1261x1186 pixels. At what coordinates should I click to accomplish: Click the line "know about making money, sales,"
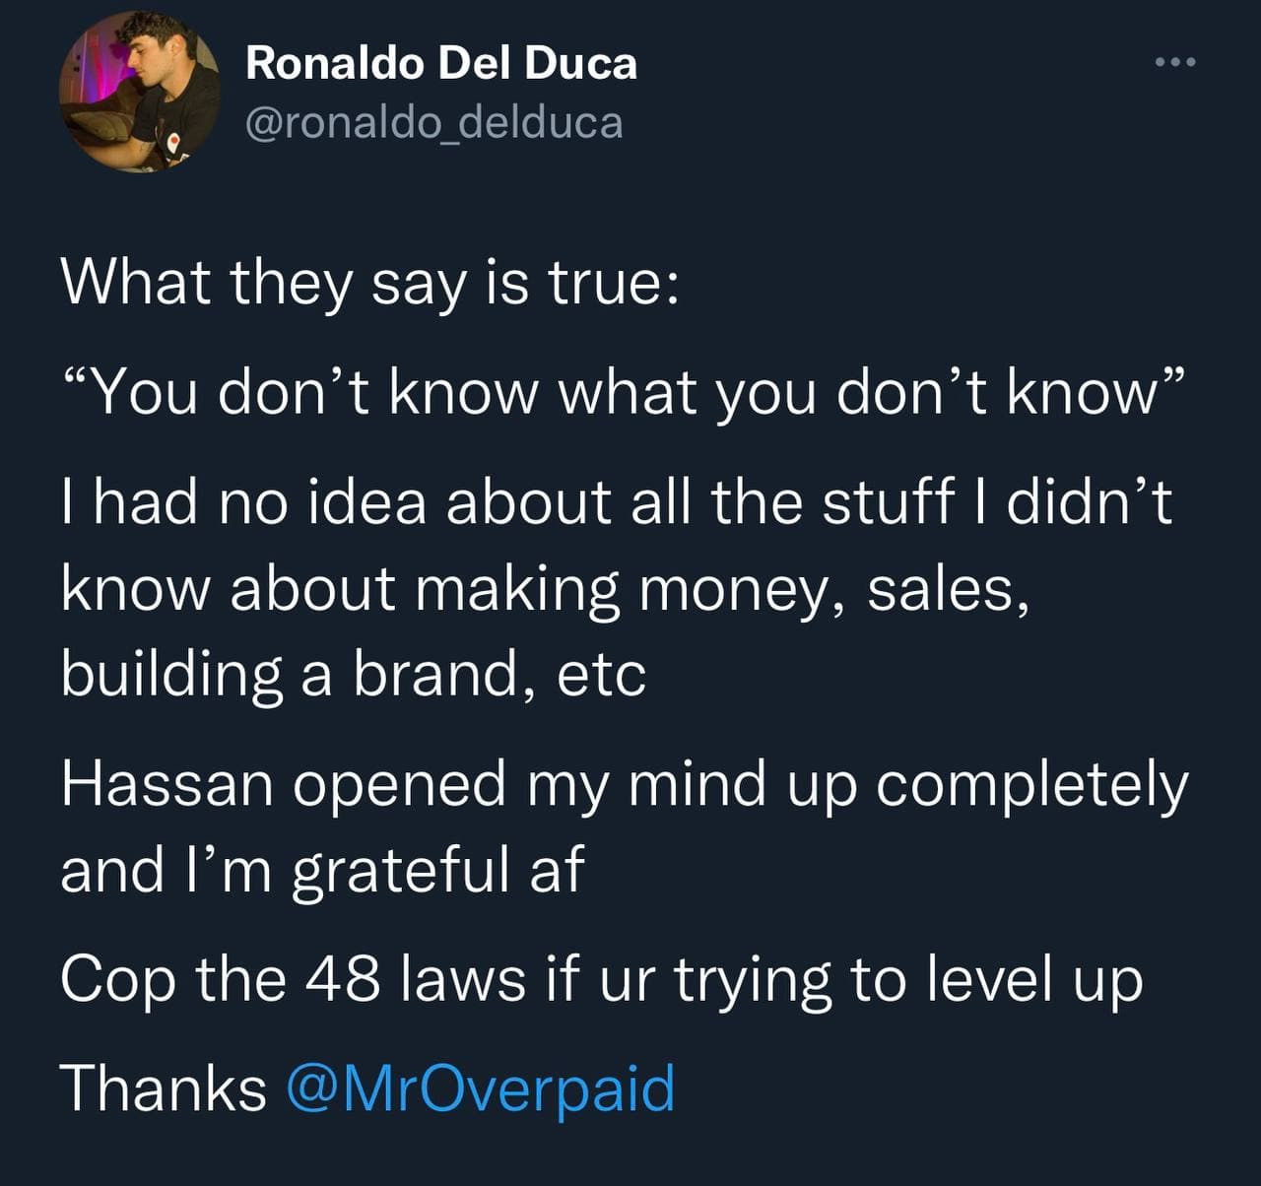coord(546,590)
